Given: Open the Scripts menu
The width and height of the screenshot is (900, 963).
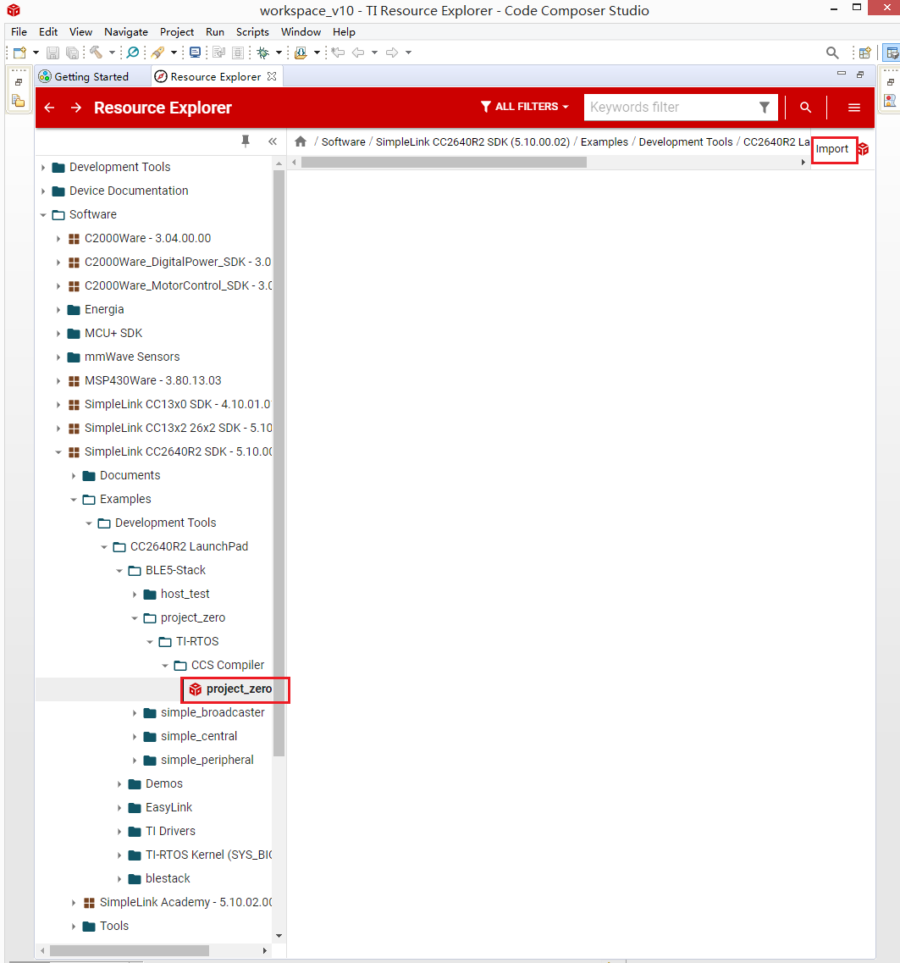Looking at the screenshot, I should point(252,32).
